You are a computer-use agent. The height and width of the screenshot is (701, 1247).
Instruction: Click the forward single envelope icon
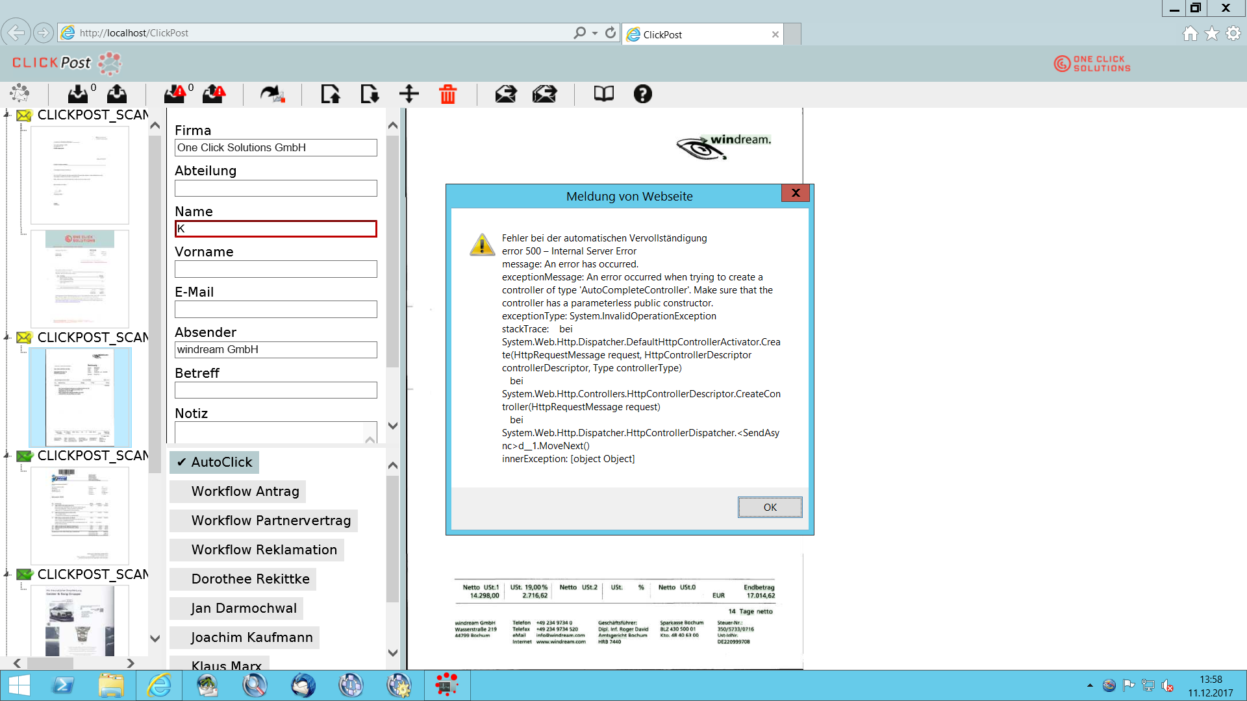pos(505,94)
